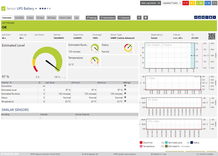The image size is (218, 156).
Task: Pause the sensor with the dark blue pause icon
Action: click(196, 17)
